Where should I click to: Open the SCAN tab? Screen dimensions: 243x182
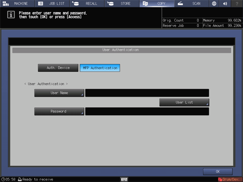pos(192,3)
